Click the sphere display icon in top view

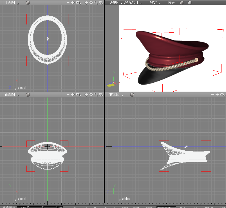tap(101, 3)
